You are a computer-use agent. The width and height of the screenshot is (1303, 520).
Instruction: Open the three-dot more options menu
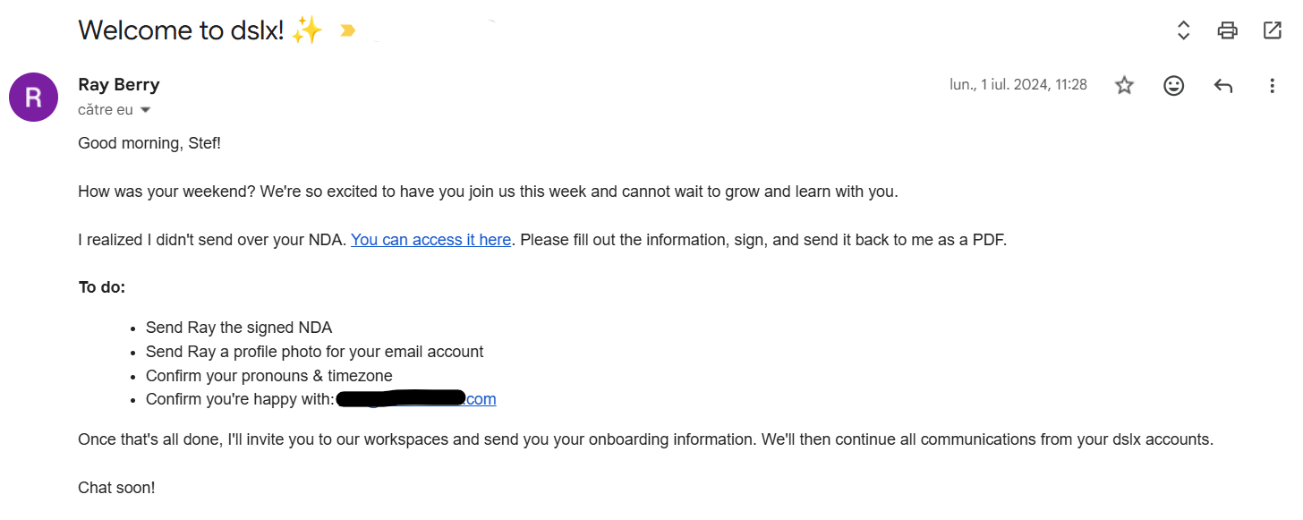coord(1272,86)
